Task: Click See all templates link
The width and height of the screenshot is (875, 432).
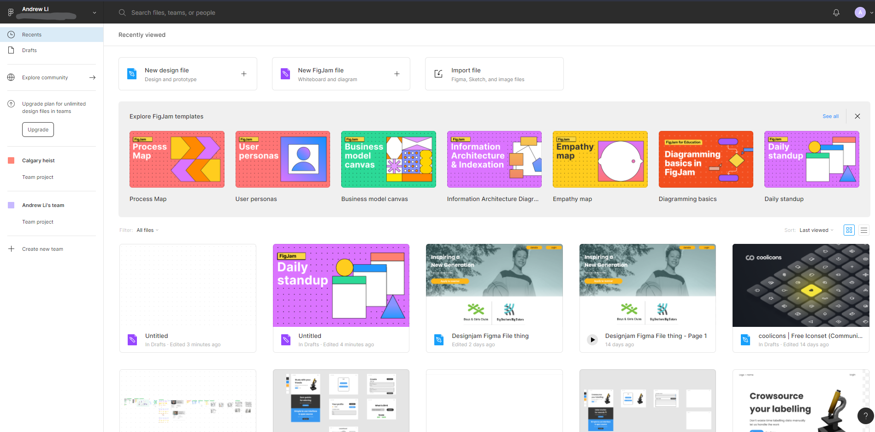Action: pyautogui.click(x=830, y=116)
